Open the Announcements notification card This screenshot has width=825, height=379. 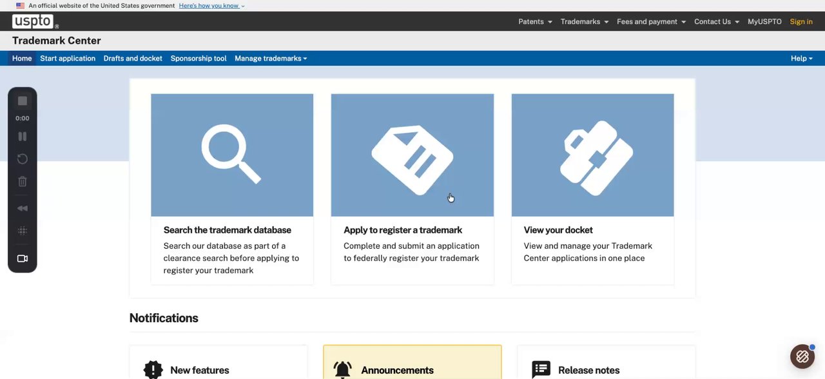[412, 362]
